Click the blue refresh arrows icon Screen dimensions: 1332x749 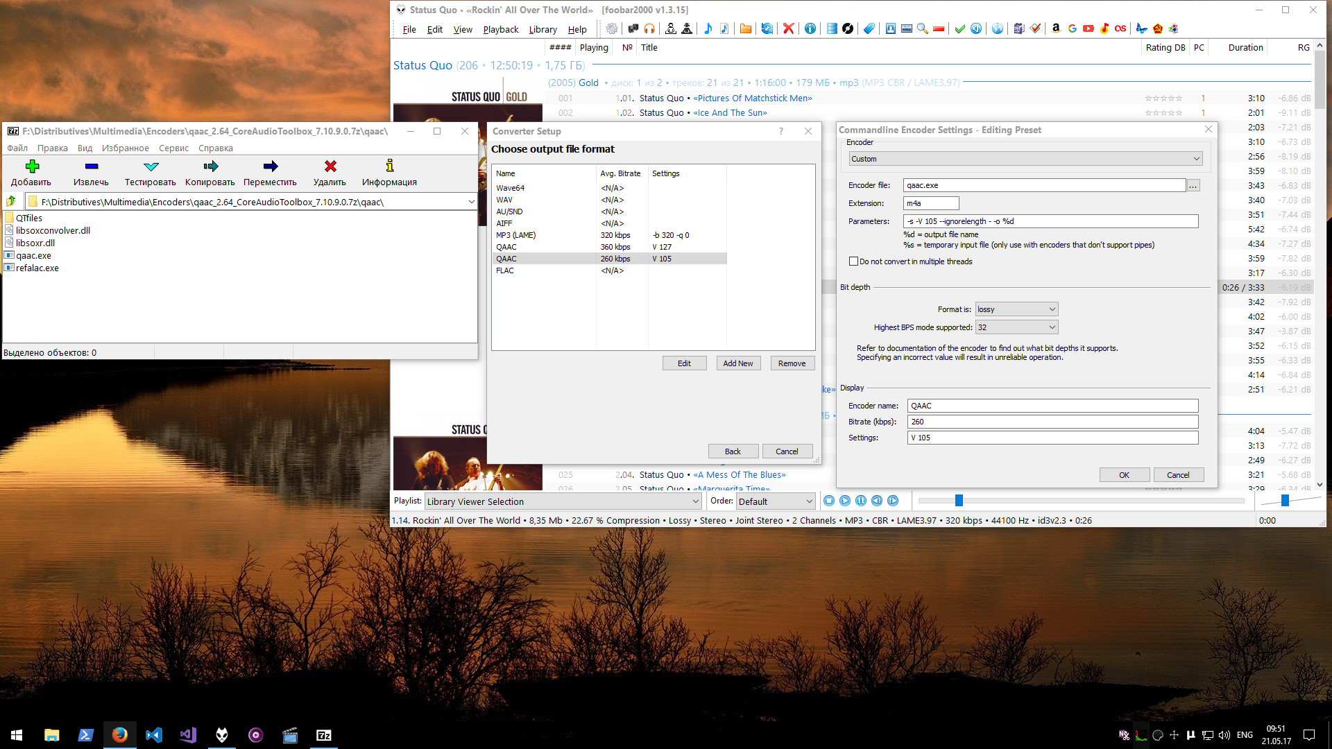tap(767, 28)
